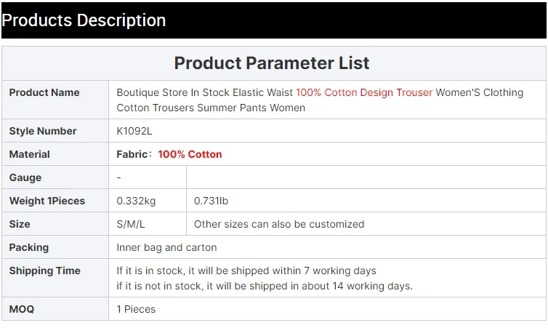Click the Products Description header bar
Image resolution: width=548 pixels, height=328 pixels.
coord(273,20)
